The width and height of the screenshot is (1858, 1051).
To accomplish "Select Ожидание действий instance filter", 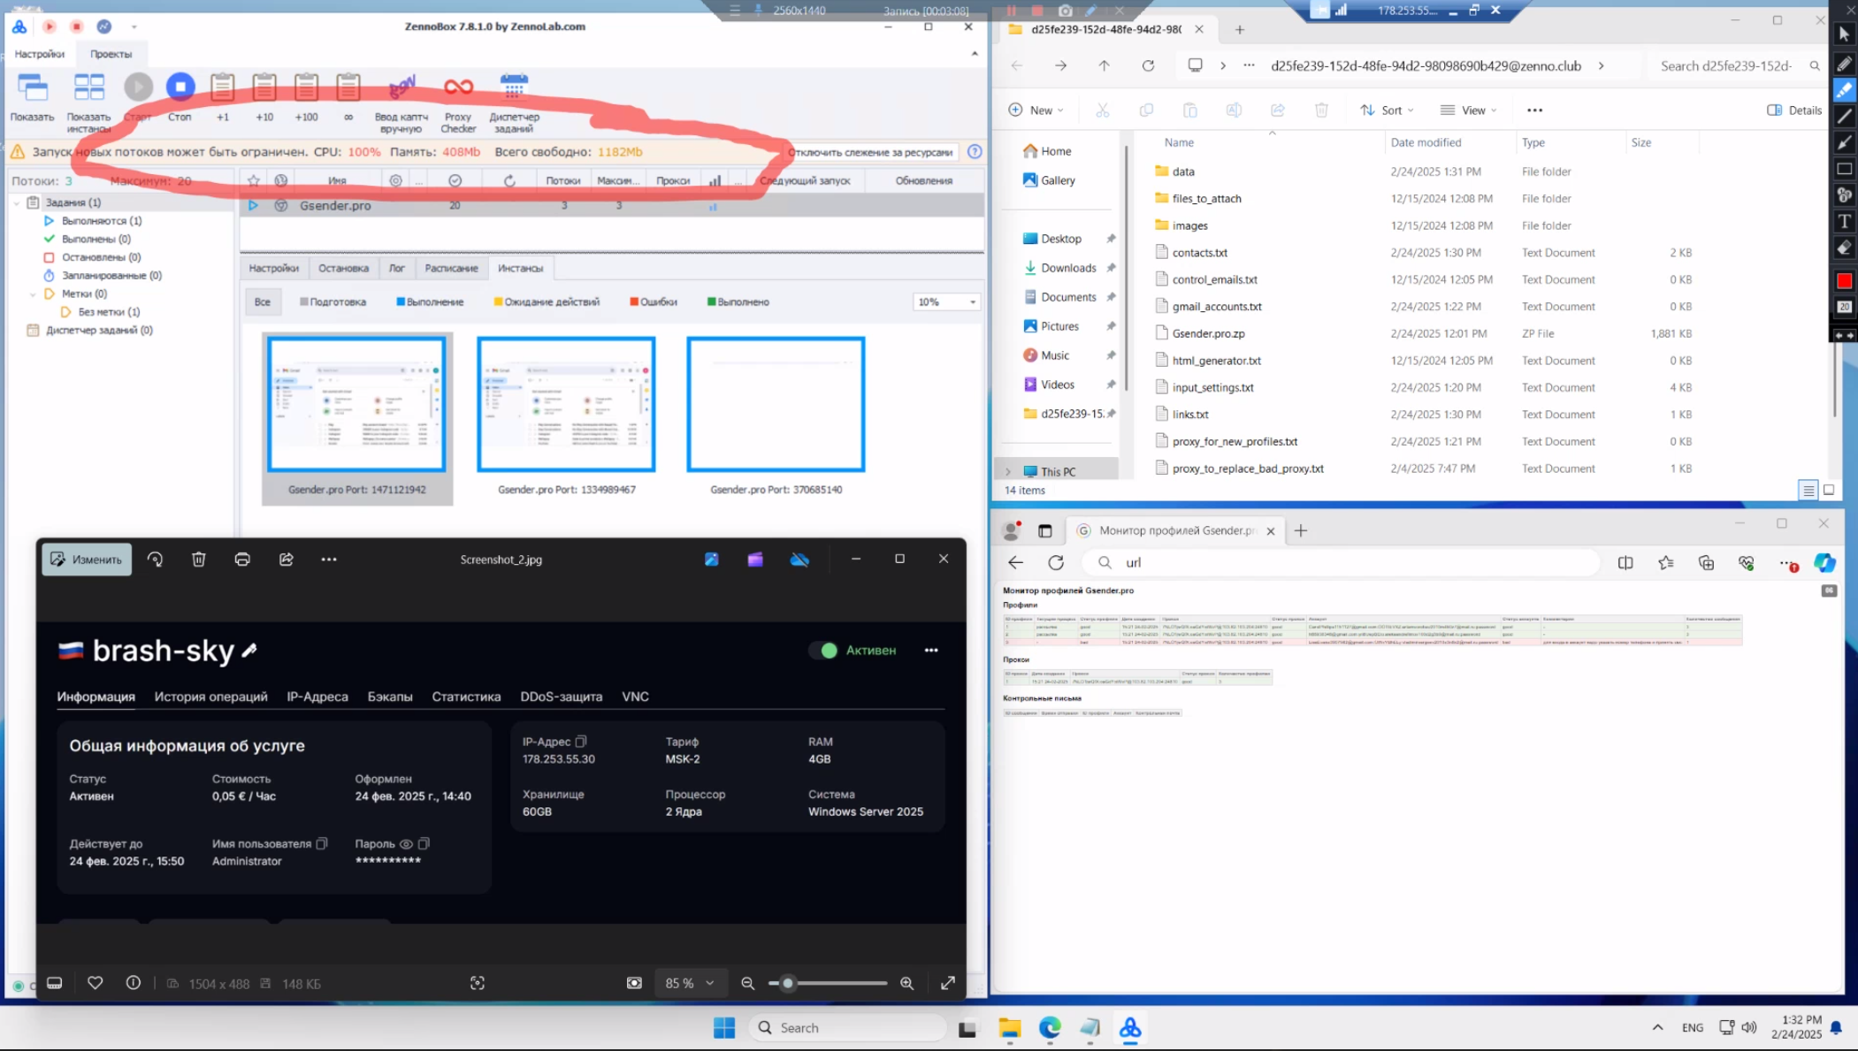I will (547, 302).
